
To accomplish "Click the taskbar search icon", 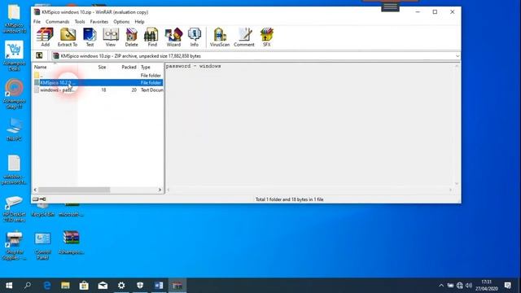I will pos(28,286).
